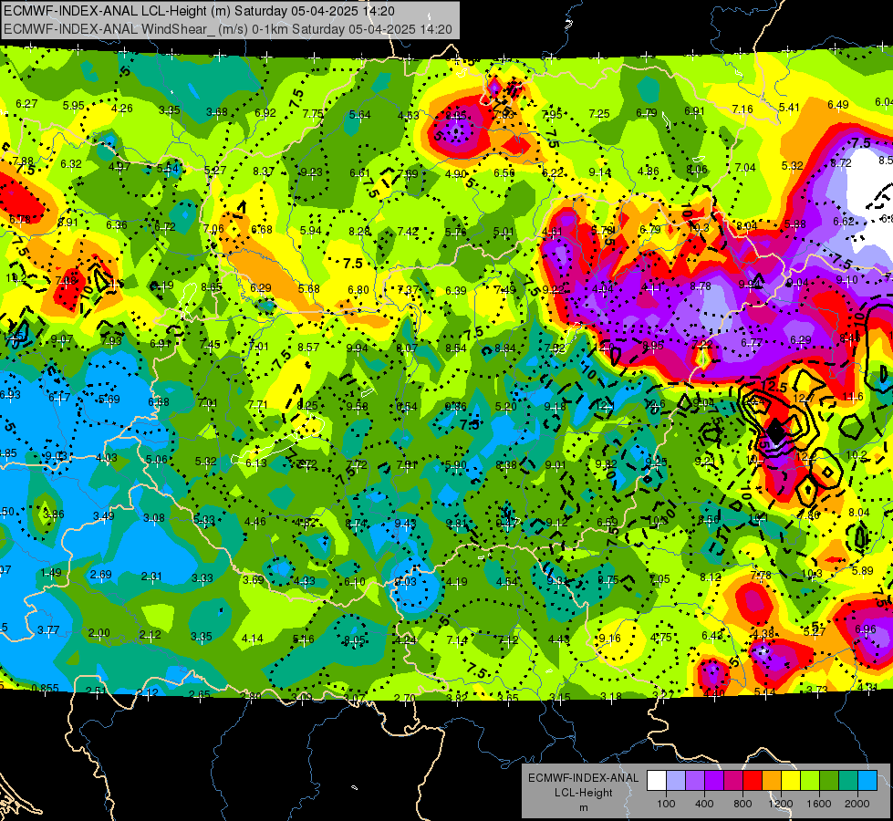Click the wind shear value 3.49

[104, 516]
